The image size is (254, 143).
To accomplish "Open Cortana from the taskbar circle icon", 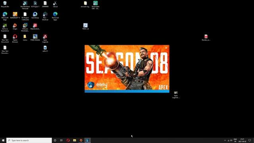I will (x=55, y=140).
